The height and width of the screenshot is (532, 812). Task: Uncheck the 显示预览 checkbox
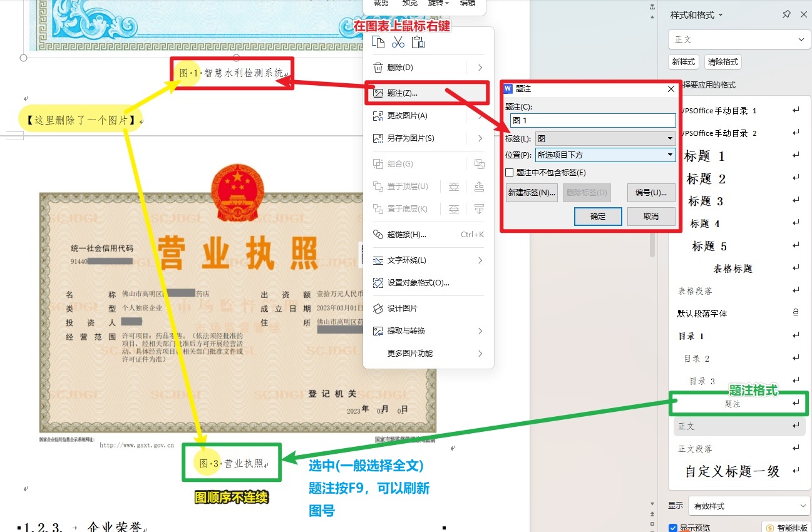click(673, 528)
